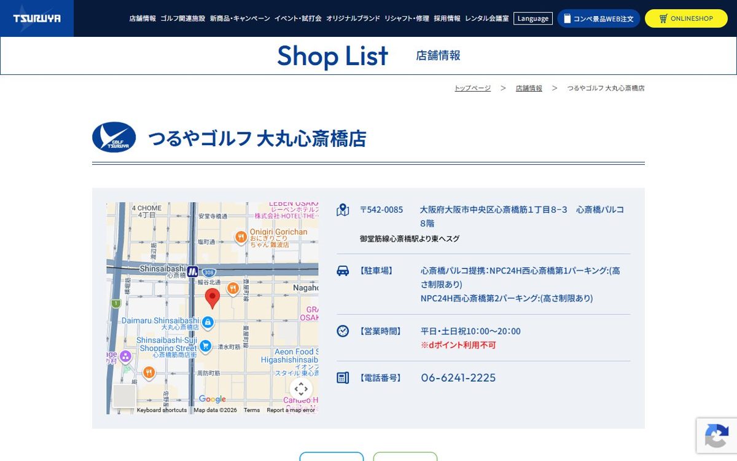Open the 採用情報 menu
This screenshot has height=461, width=737.
(x=447, y=18)
